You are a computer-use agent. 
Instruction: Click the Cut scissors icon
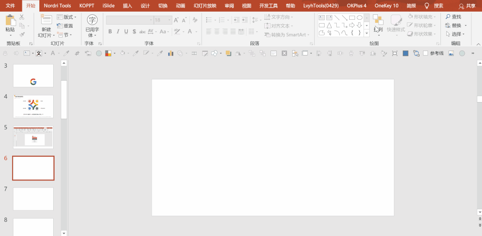pos(22,17)
